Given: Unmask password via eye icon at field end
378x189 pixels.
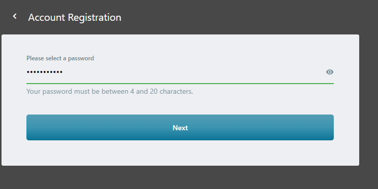Looking at the screenshot, I should [330, 72].
